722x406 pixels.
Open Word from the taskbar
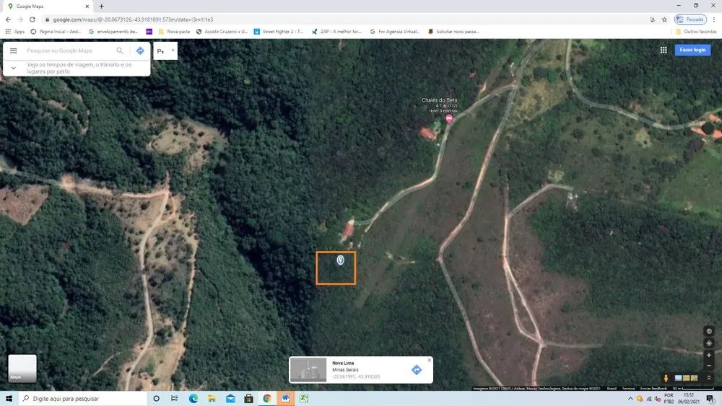click(285, 398)
